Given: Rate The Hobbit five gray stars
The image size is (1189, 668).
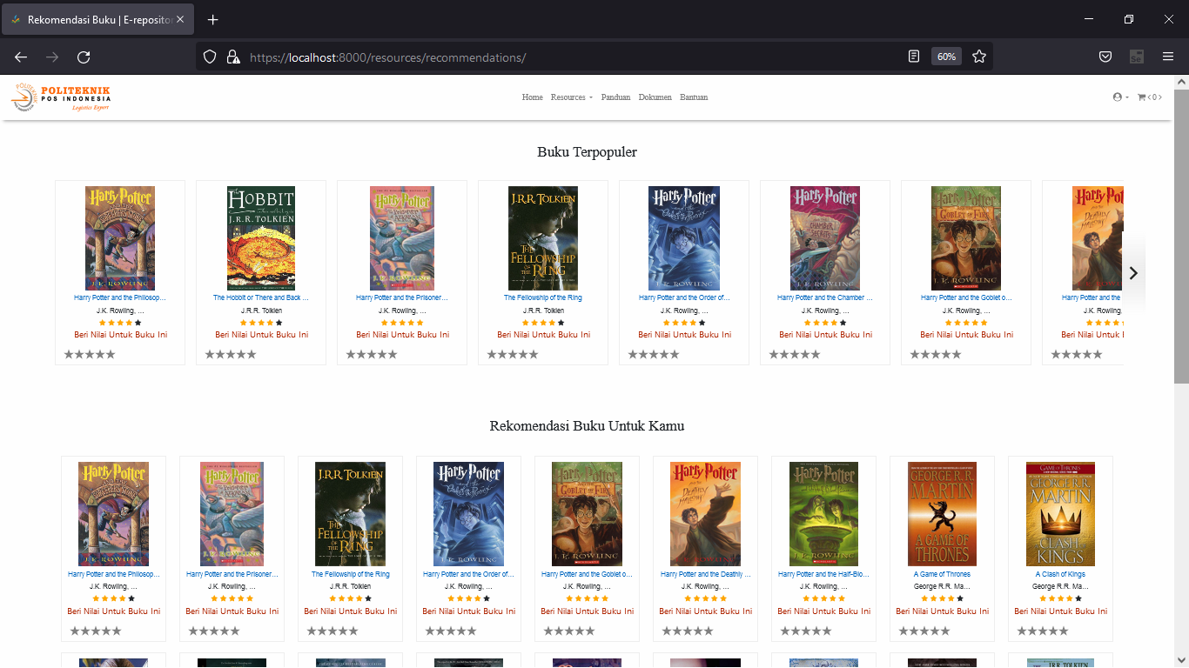Looking at the screenshot, I should [x=252, y=354].
